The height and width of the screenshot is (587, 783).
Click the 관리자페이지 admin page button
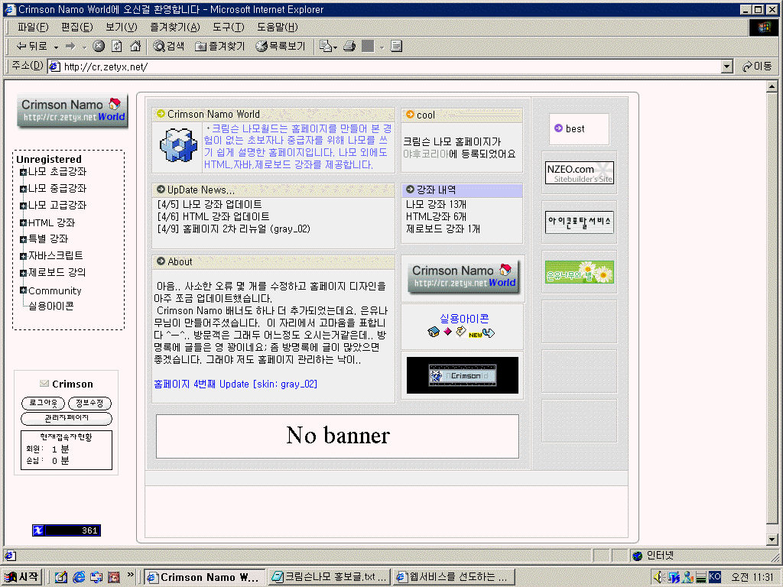pos(67,419)
